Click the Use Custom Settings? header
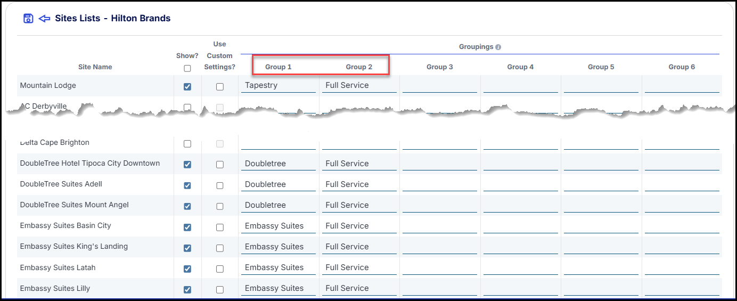 click(220, 56)
